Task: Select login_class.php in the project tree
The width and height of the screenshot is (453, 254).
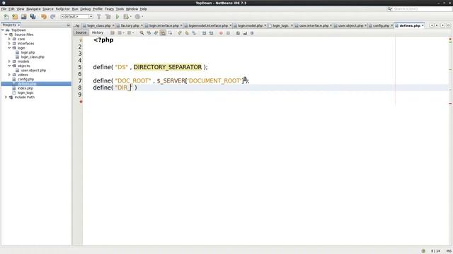Action: 33,57
